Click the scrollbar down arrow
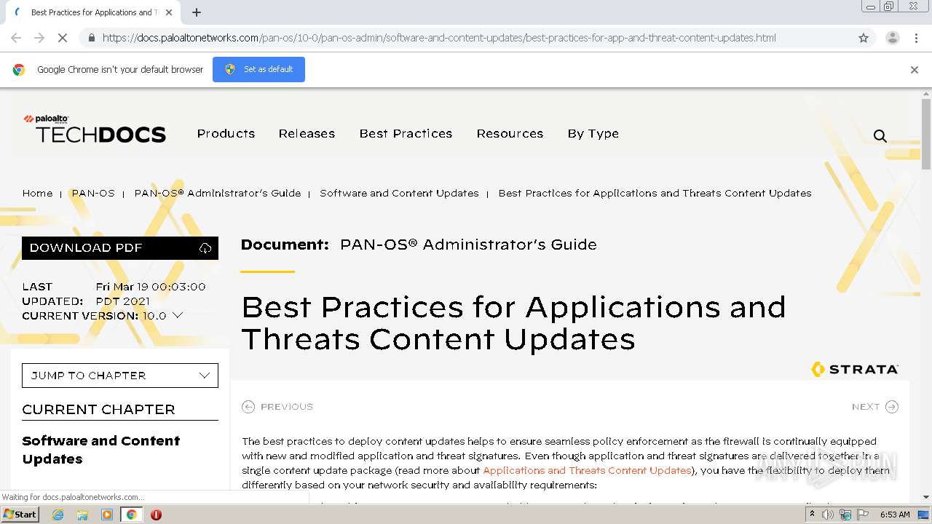Screen dimensions: 932x524 point(926,497)
